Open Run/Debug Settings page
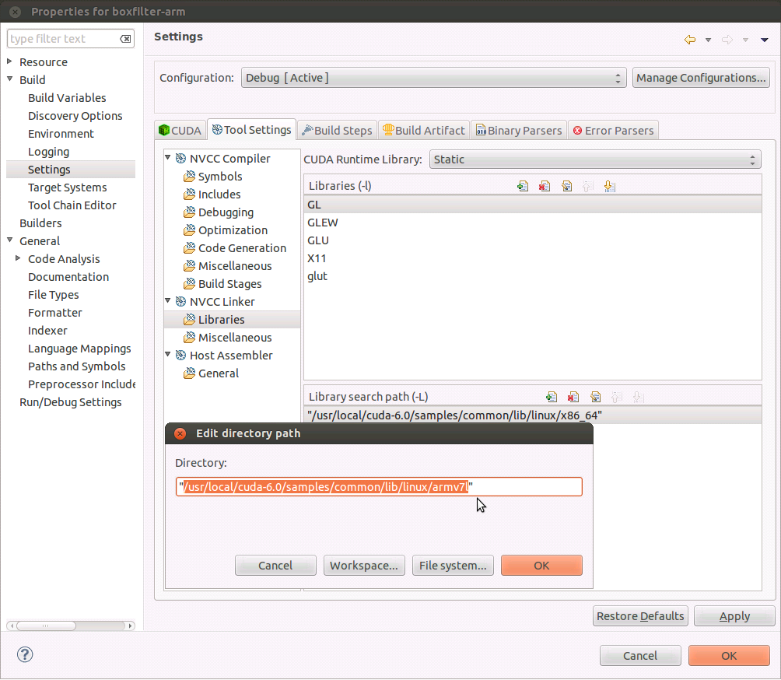The image size is (781, 680). [x=70, y=402]
